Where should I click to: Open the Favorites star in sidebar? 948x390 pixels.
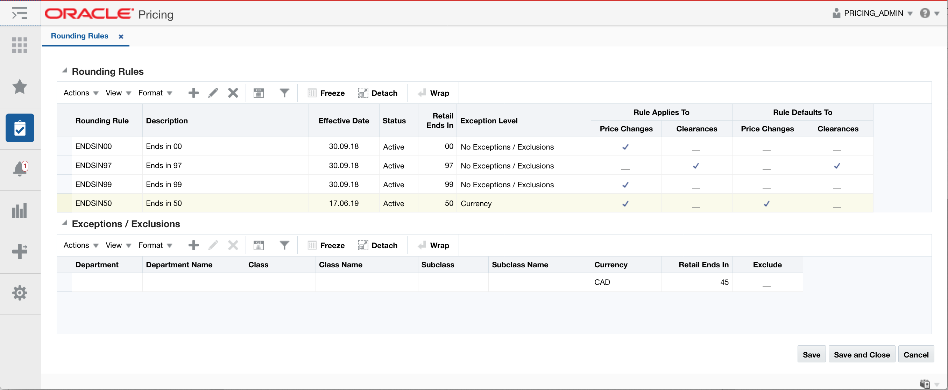[x=20, y=87]
